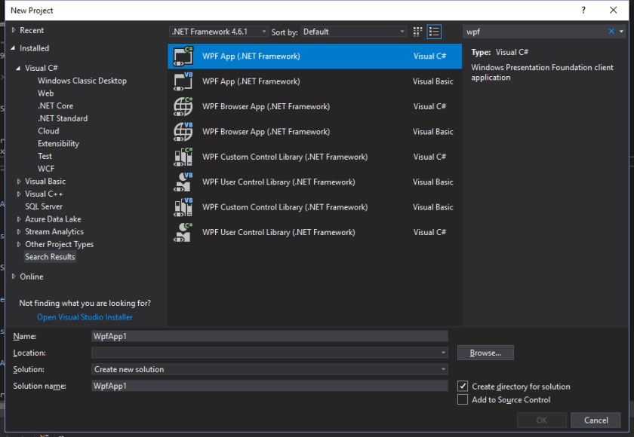Image resolution: width=634 pixels, height=437 pixels.
Task: Select Windows Classic Desktop category
Action: pos(82,81)
